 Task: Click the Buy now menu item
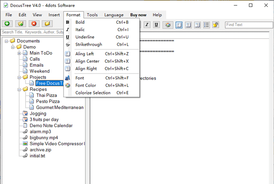pyautogui.click(x=138, y=15)
